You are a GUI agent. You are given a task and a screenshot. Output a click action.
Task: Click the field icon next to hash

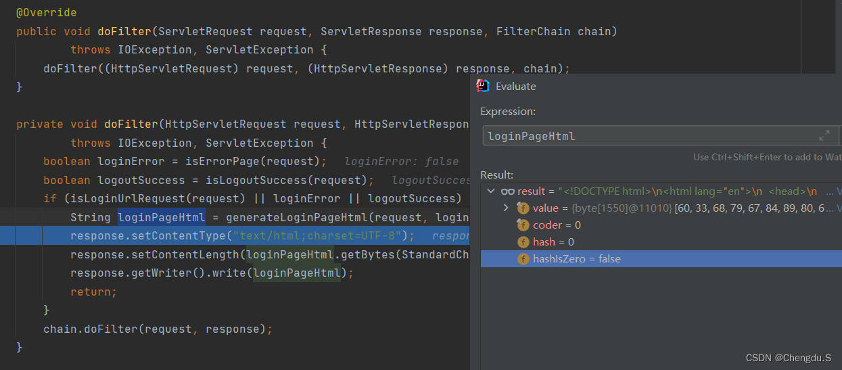(x=523, y=242)
